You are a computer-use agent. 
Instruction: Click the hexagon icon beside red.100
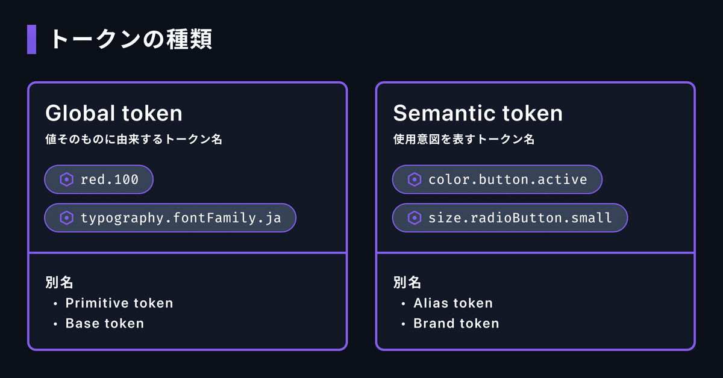[x=66, y=179]
